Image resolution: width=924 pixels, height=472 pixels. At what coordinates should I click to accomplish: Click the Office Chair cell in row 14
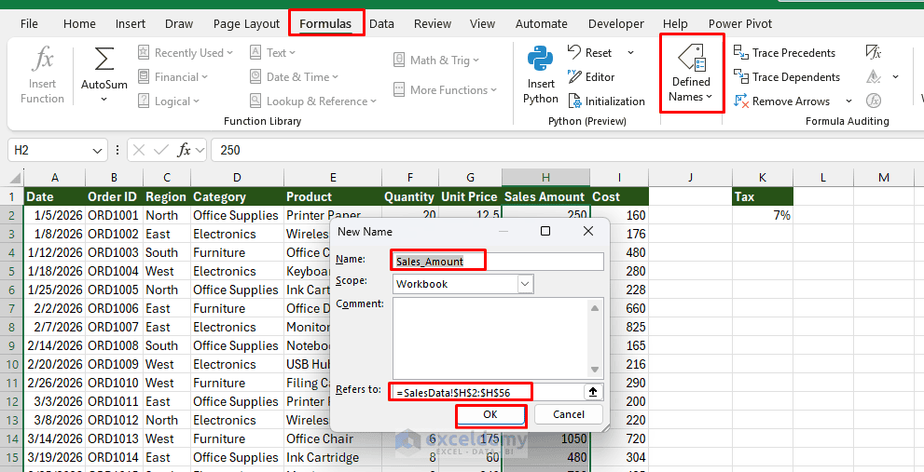(332, 439)
